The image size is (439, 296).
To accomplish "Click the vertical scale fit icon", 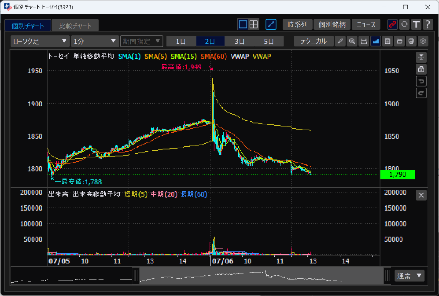I will 421,57.
